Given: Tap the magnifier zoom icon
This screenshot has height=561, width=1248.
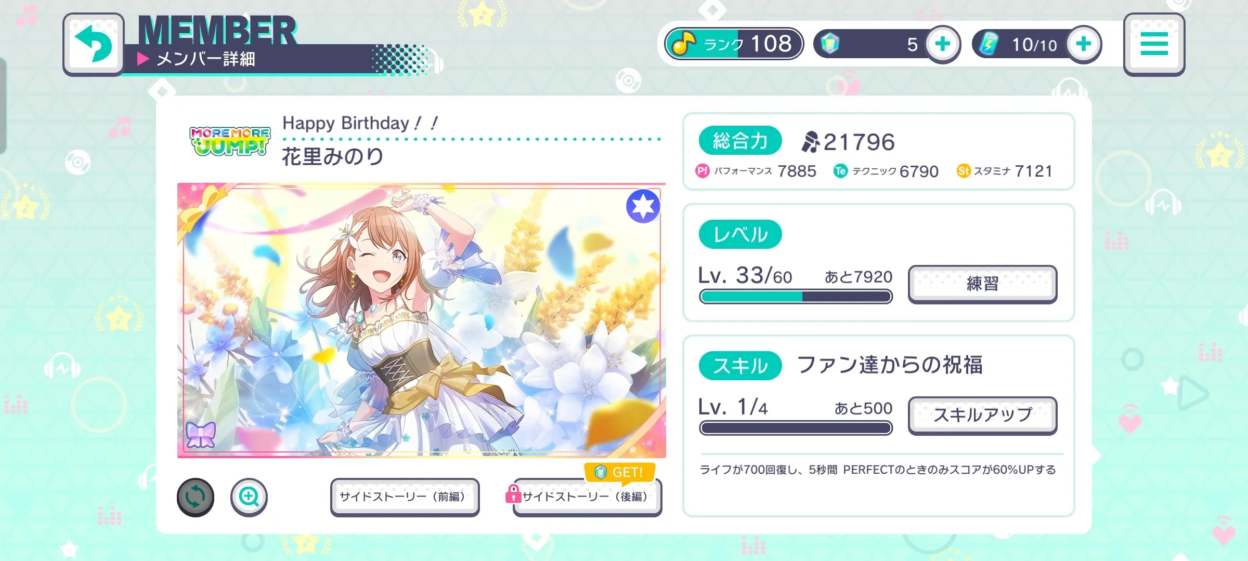Looking at the screenshot, I should click(x=249, y=497).
